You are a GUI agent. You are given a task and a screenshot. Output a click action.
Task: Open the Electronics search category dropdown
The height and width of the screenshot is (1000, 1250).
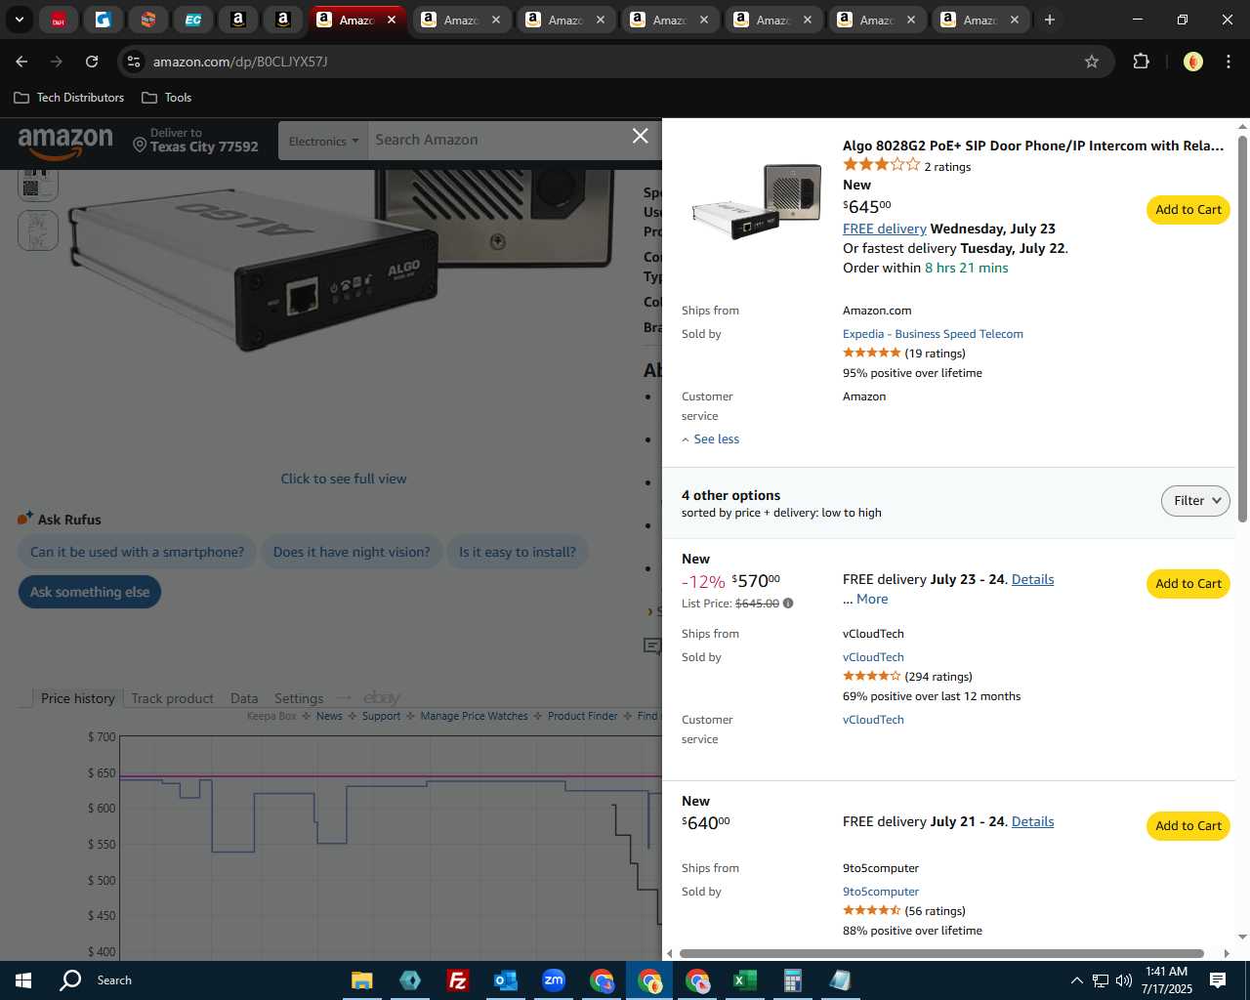323,141
